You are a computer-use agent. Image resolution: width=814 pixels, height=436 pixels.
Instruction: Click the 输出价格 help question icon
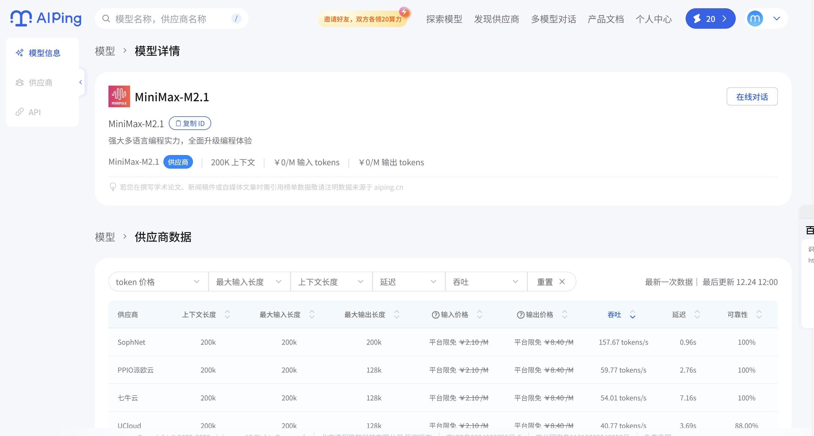click(x=521, y=315)
